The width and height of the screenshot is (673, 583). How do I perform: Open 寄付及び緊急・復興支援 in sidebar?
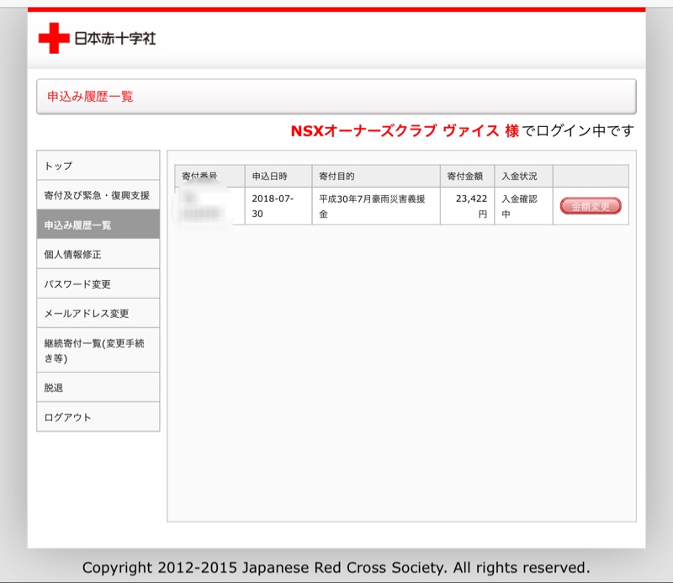[98, 195]
